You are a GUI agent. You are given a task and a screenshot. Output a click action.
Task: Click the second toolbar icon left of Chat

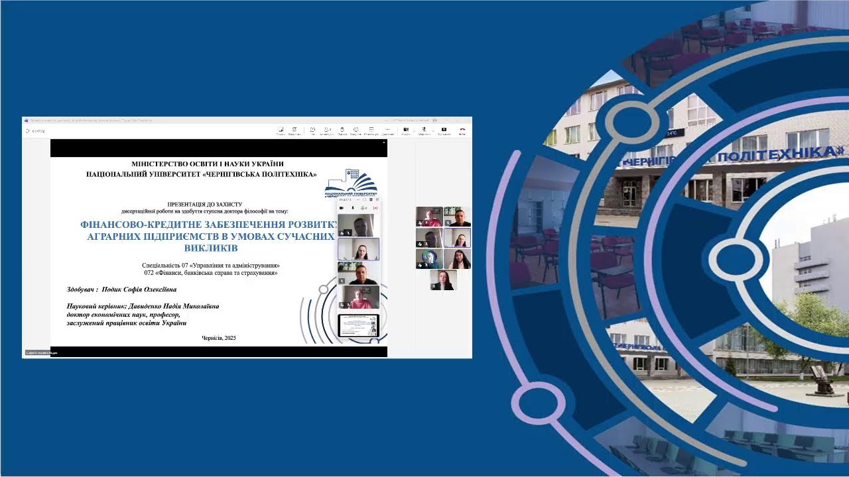tap(294, 131)
